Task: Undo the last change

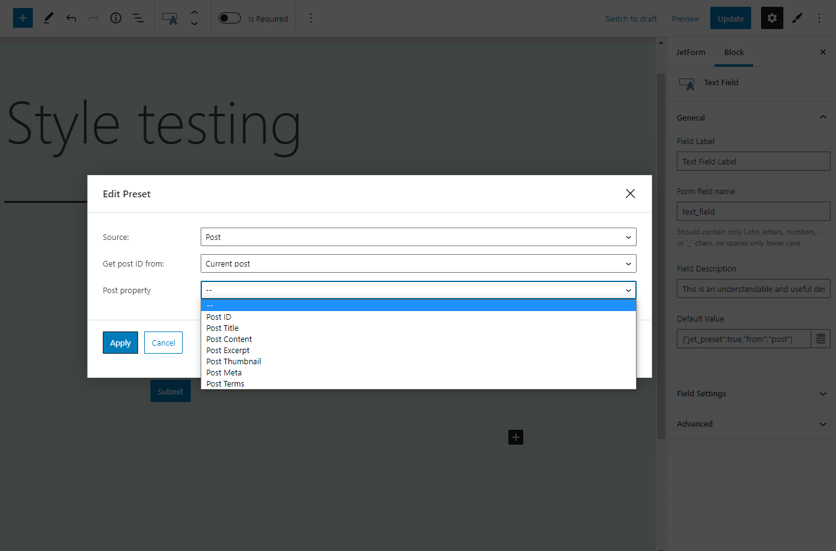Action: 71,18
